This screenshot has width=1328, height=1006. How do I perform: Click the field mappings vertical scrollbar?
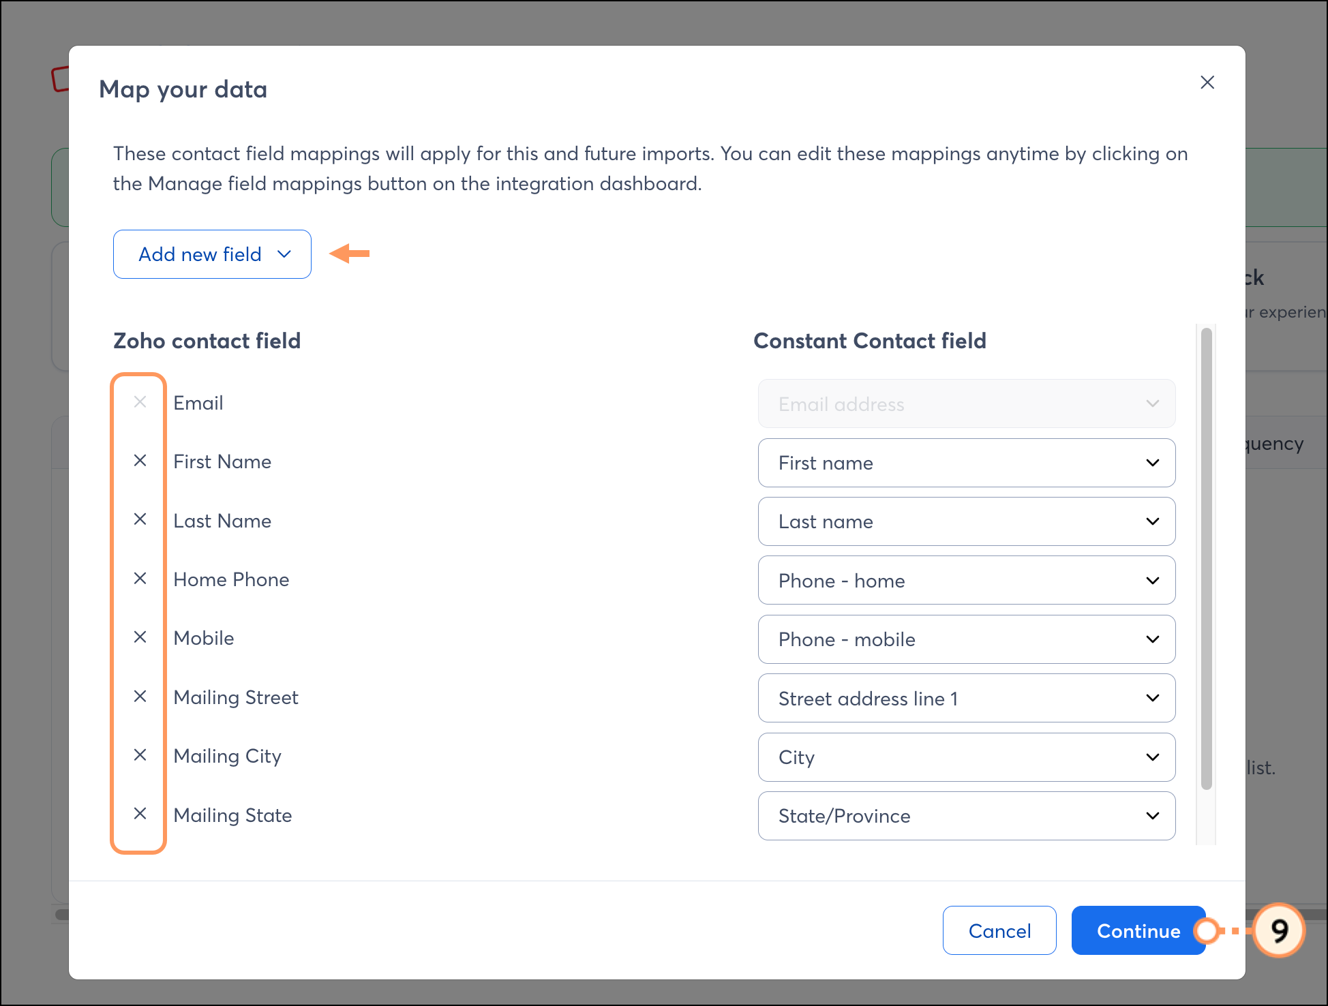click(1206, 559)
